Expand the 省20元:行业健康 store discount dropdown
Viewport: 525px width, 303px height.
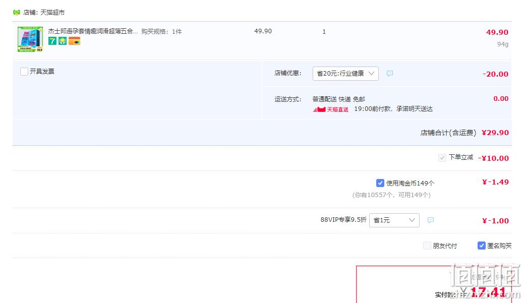[x=345, y=73]
